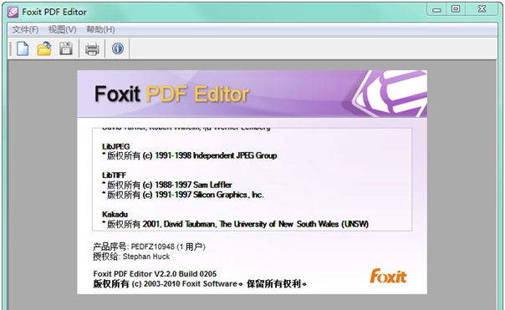
Task: Show About with the blue info icon
Action: pos(118,48)
